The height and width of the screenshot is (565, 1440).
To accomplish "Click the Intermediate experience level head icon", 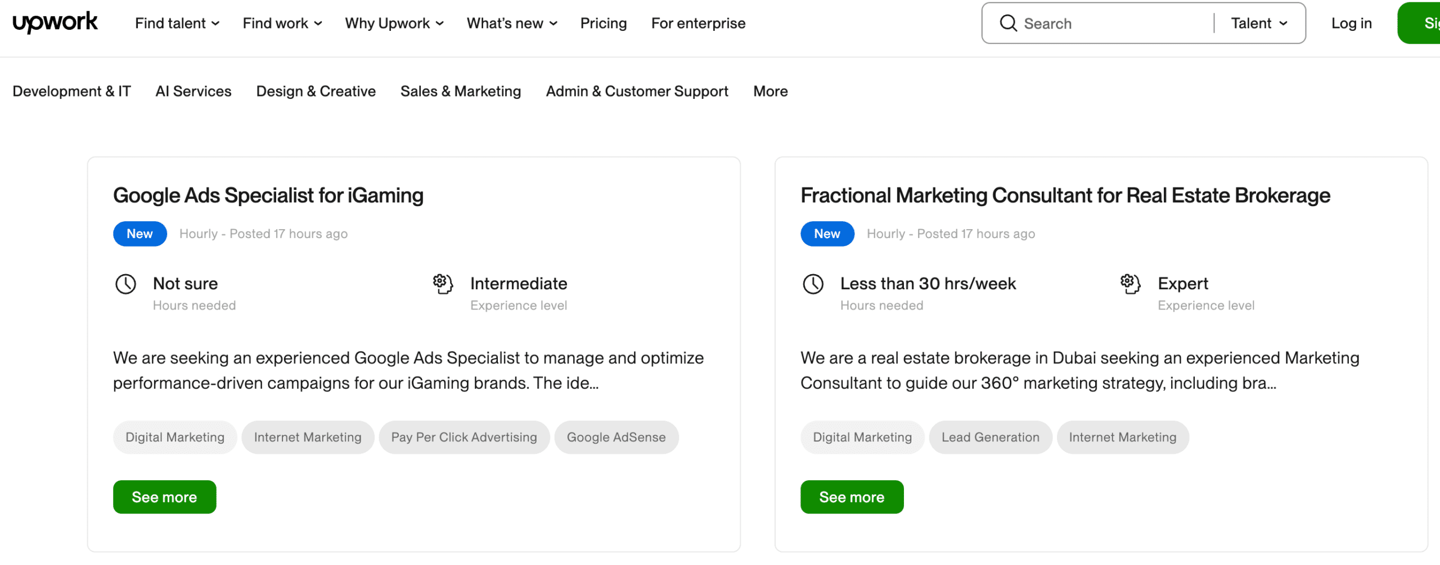I will [x=443, y=284].
